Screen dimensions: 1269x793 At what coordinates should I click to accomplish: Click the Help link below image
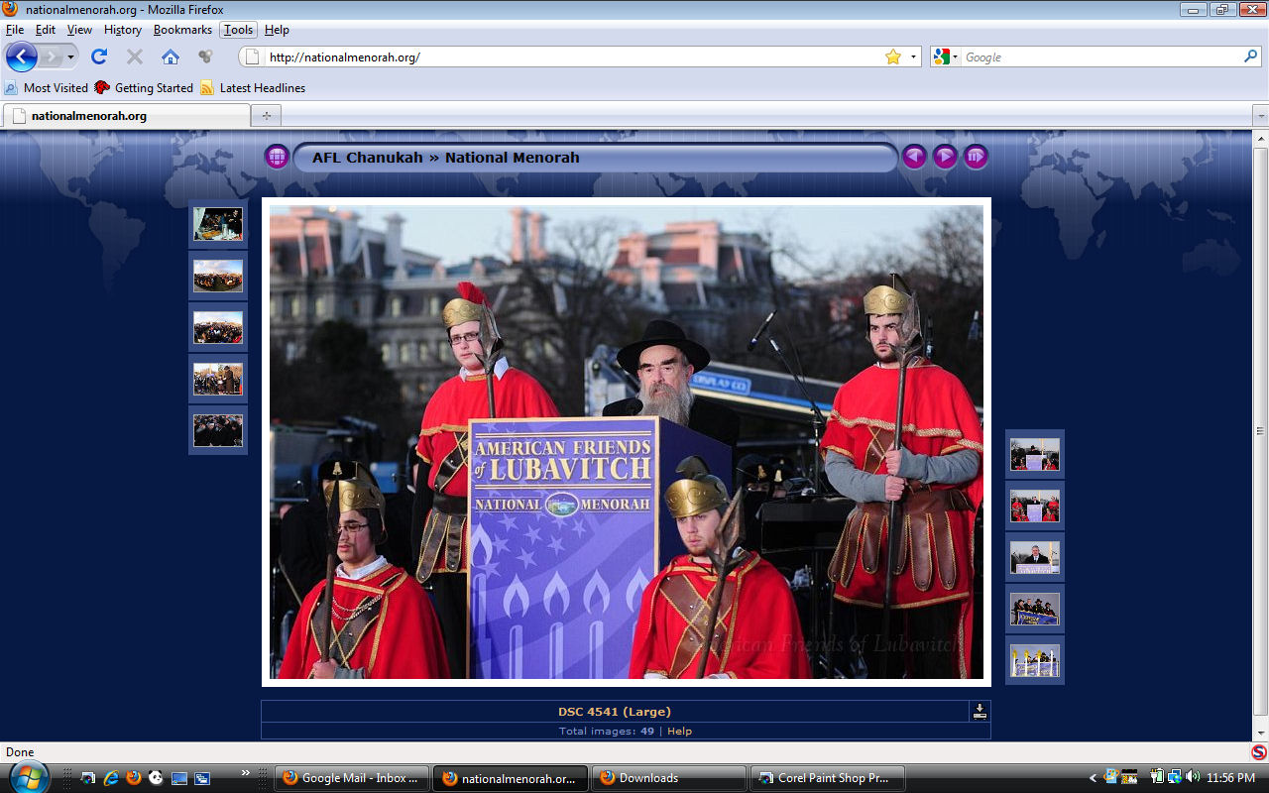pyautogui.click(x=679, y=731)
